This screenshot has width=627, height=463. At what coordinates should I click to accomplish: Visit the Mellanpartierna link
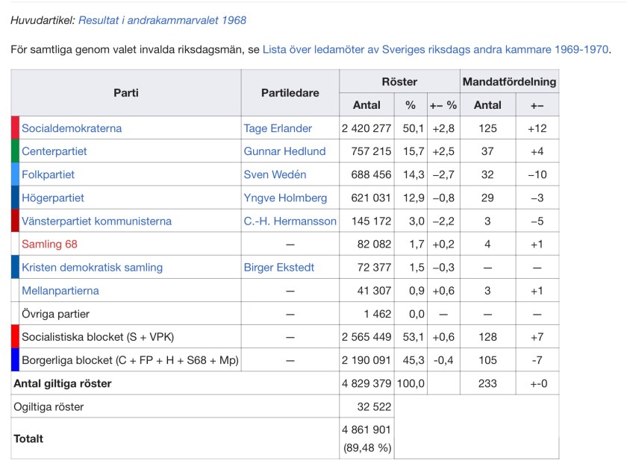[60, 290]
